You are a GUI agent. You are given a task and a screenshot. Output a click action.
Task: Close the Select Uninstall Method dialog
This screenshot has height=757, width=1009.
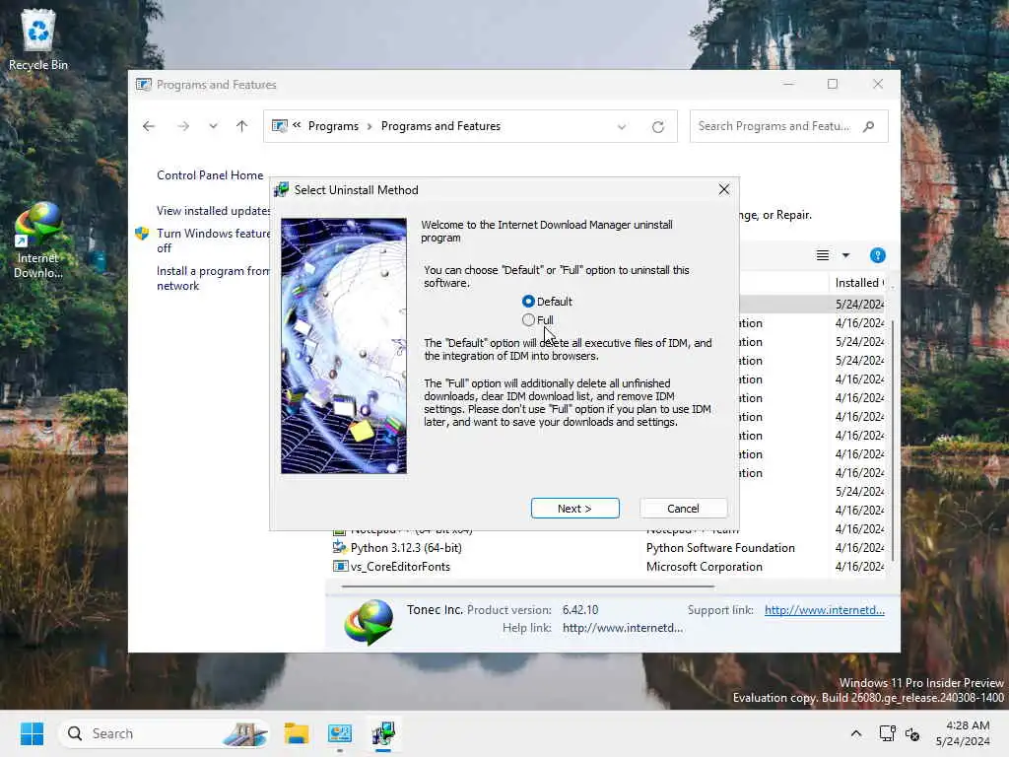(724, 189)
